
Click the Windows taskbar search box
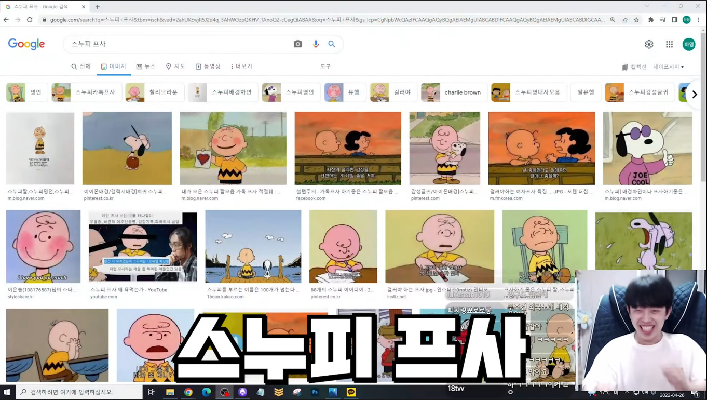(x=79, y=392)
